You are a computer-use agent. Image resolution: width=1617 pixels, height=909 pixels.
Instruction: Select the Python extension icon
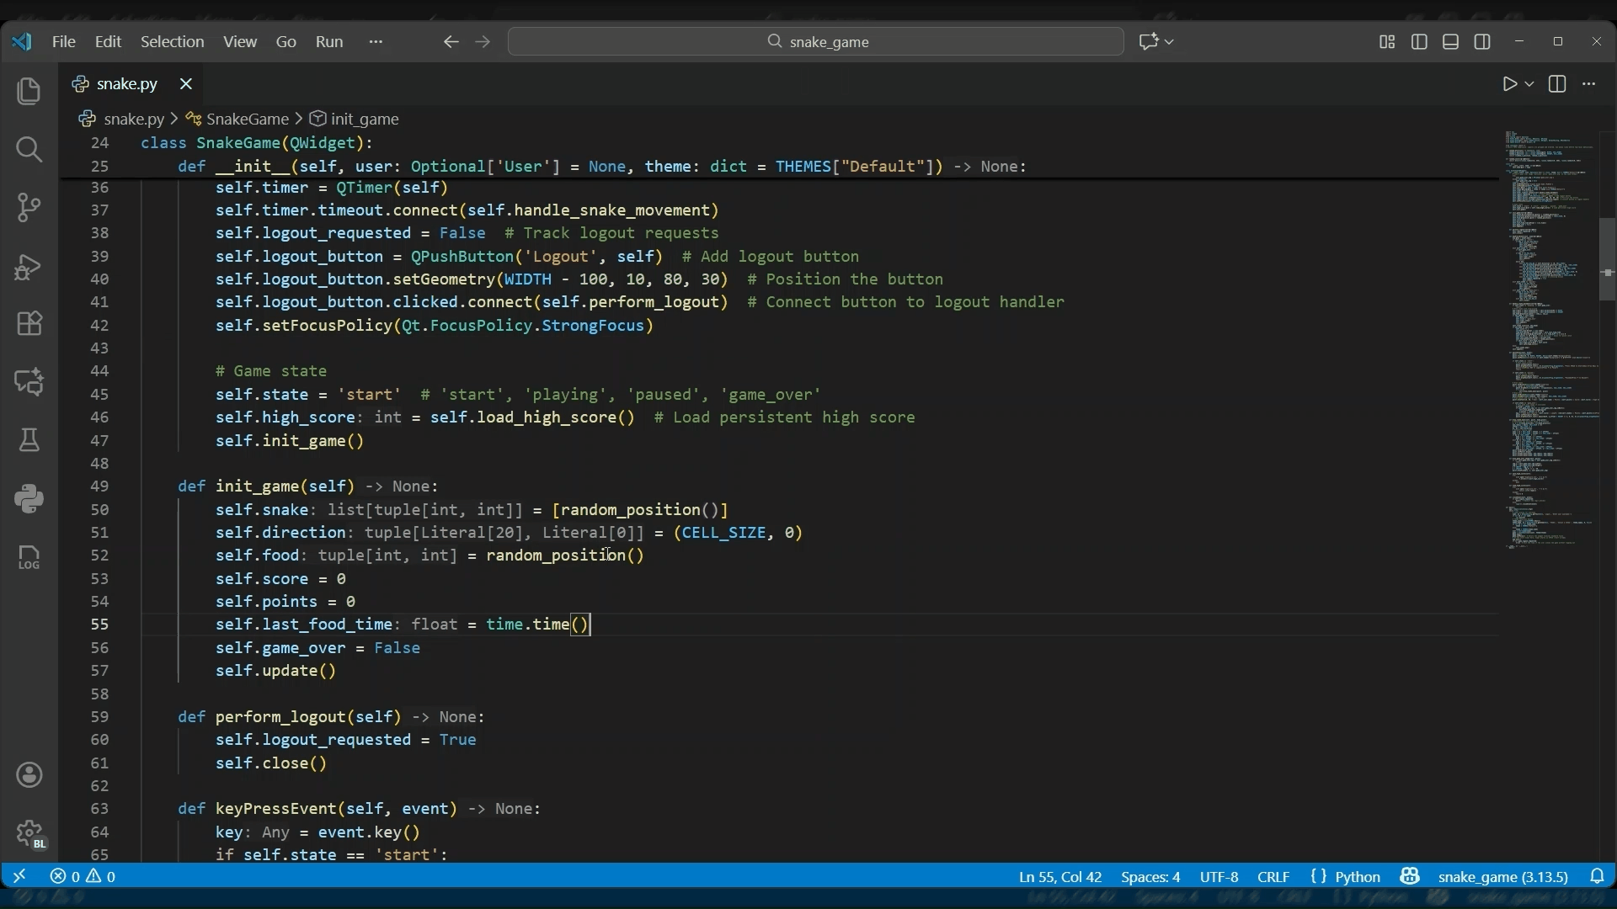pos(29,498)
